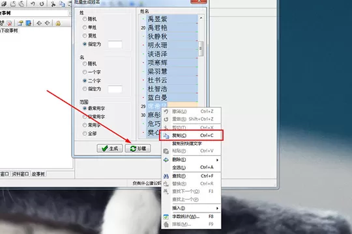The height and width of the screenshot is (234, 352).
Task: Choose 重做(R) in the context menu
Action: coord(191,119)
